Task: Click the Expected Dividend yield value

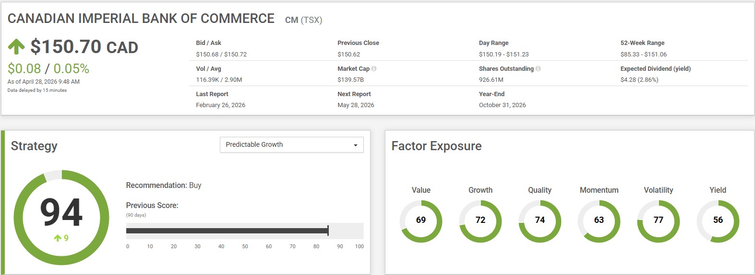Action: click(639, 80)
